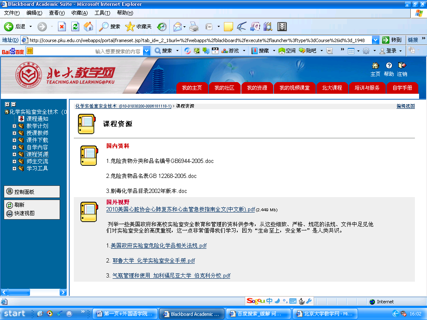Click the Stop loading icon
Screen dimensions: 427x320
coord(62,27)
